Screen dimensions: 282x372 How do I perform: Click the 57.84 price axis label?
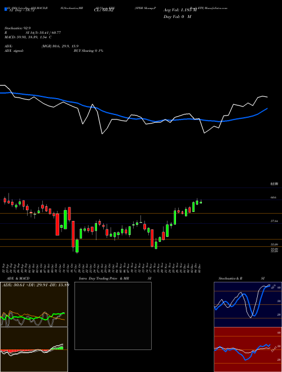274,221
